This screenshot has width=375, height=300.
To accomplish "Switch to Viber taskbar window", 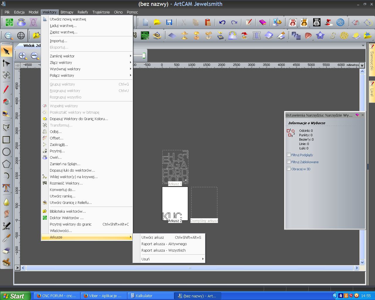I will [x=103, y=296].
